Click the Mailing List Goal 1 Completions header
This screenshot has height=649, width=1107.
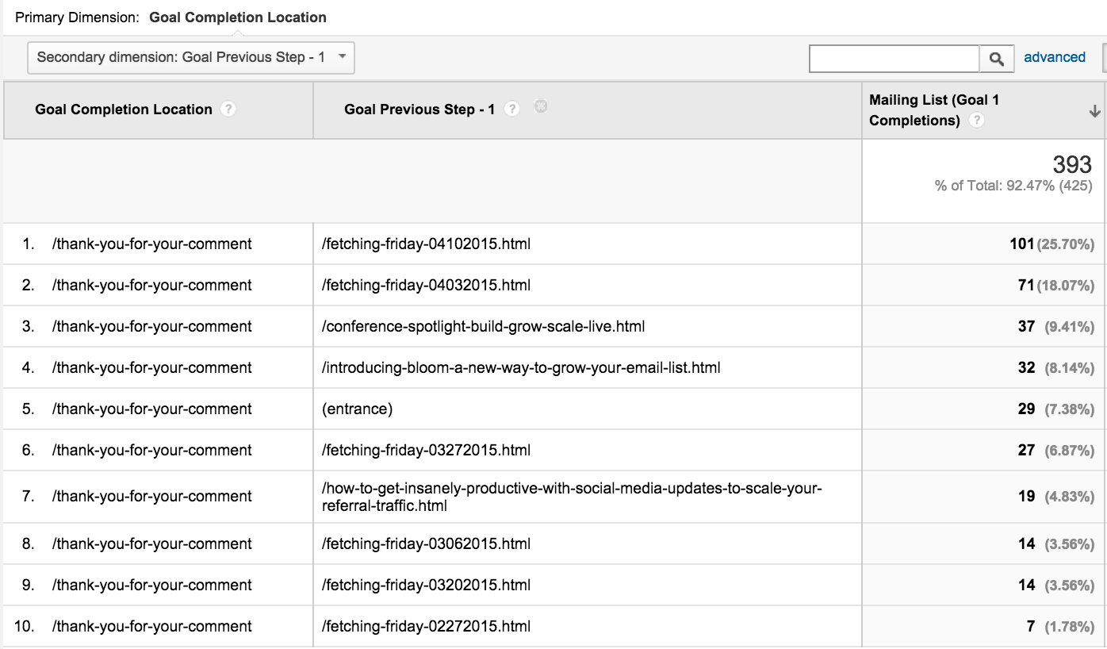click(x=934, y=110)
